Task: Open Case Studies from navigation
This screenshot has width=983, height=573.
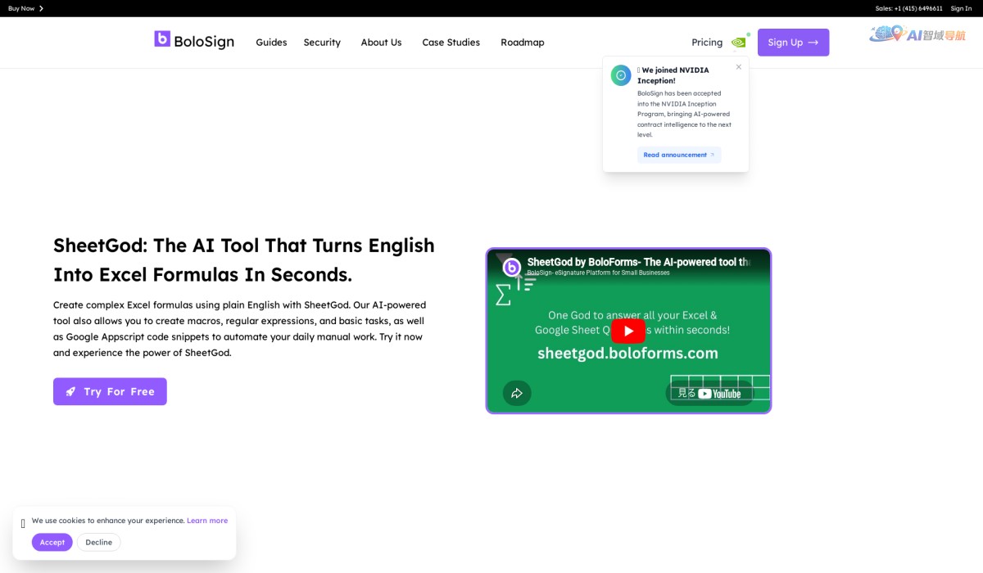Action: coord(451,43)
